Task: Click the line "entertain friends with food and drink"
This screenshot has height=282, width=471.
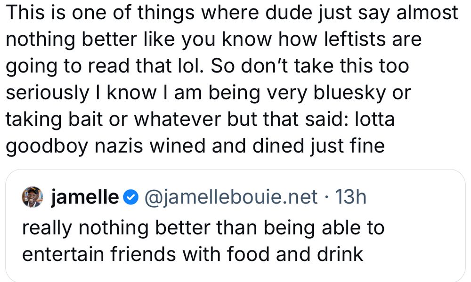Action: 193,254
